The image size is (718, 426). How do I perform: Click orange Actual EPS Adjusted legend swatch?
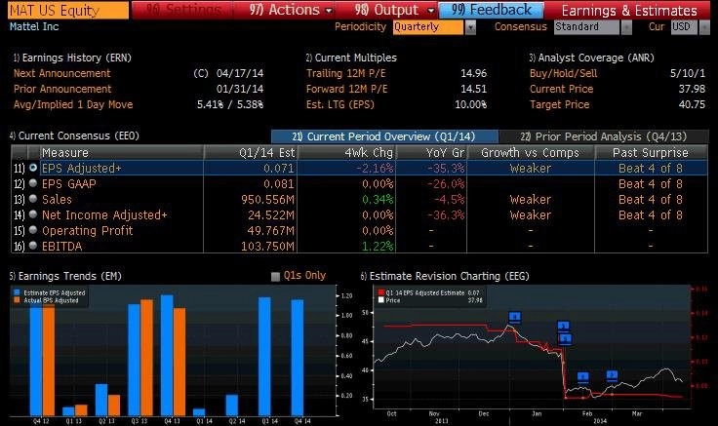pyautogui.click(x=17, y=300)
